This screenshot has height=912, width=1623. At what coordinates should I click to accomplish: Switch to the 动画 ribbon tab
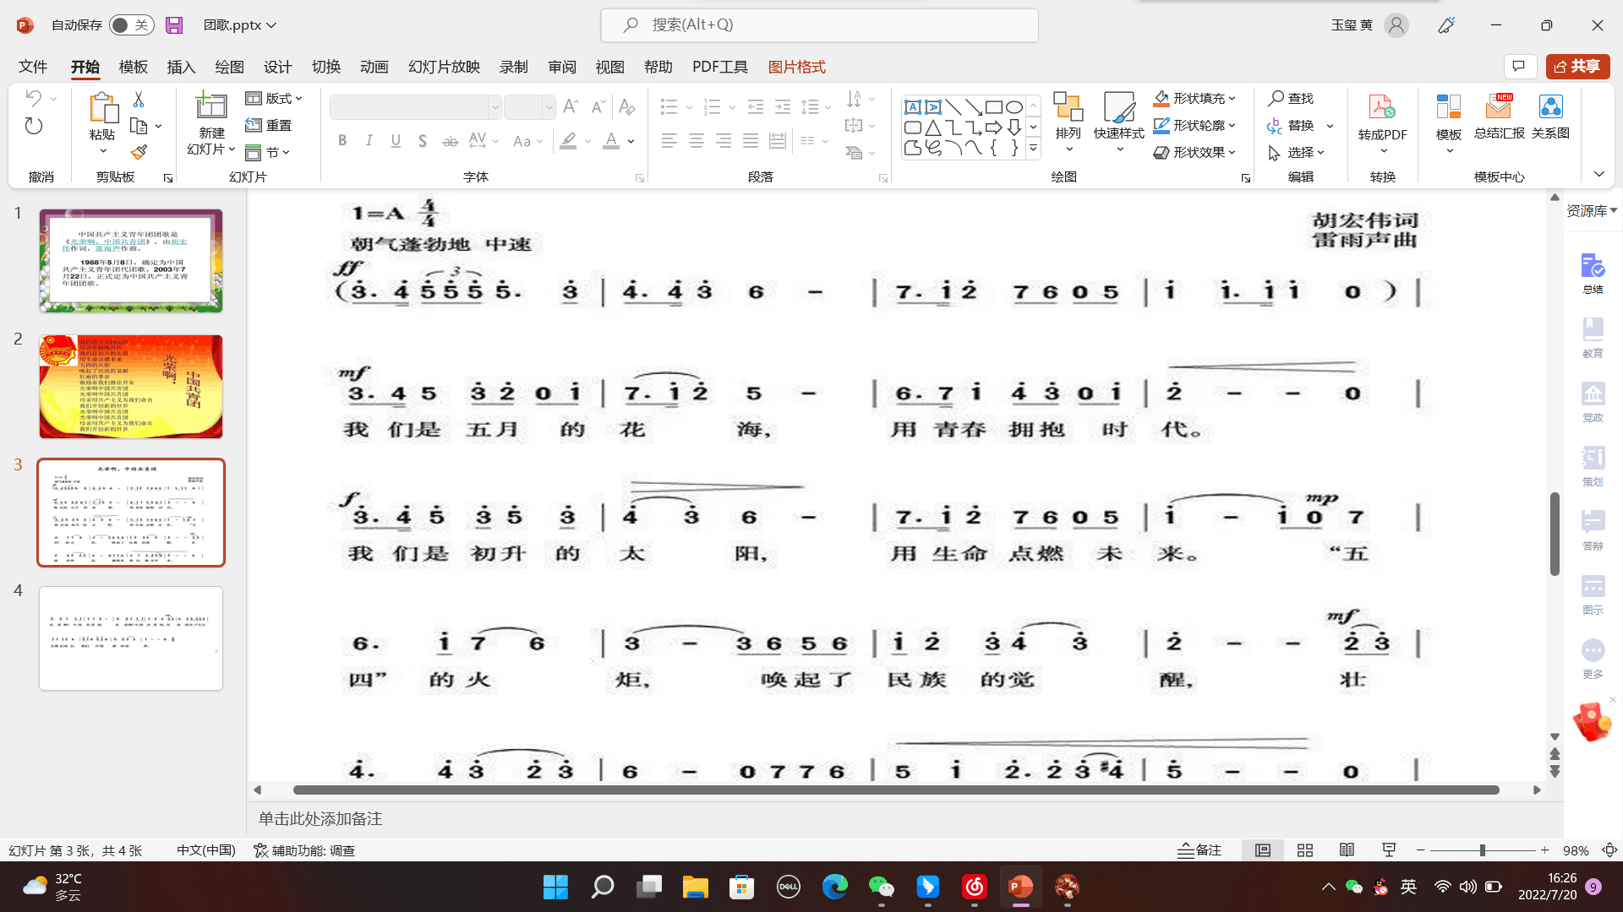point(374,67)
